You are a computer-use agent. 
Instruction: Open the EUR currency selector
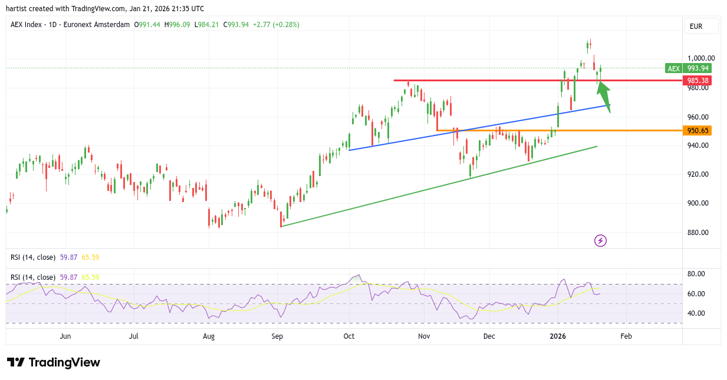click(701, 27)
